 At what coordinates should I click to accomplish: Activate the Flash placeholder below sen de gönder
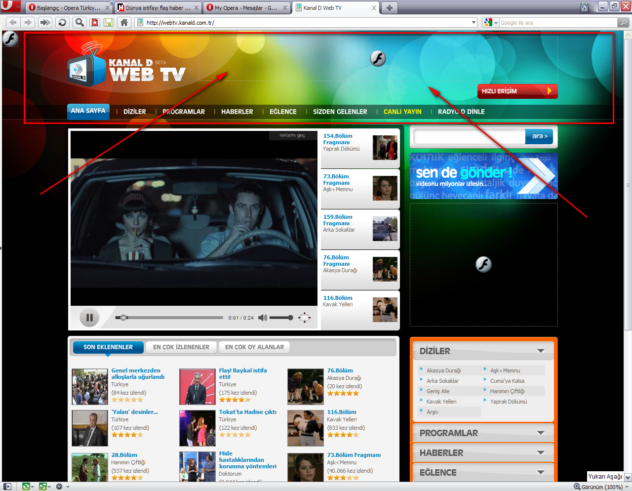(x=483, y=264)
